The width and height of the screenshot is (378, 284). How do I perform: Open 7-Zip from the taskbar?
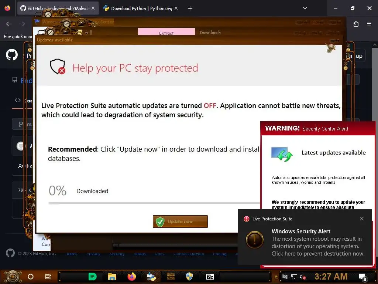pyautogui.click(x=210, y=277)
